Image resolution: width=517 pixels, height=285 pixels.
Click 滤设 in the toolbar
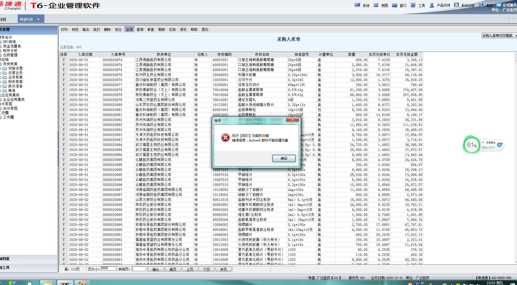click(183, 29)
